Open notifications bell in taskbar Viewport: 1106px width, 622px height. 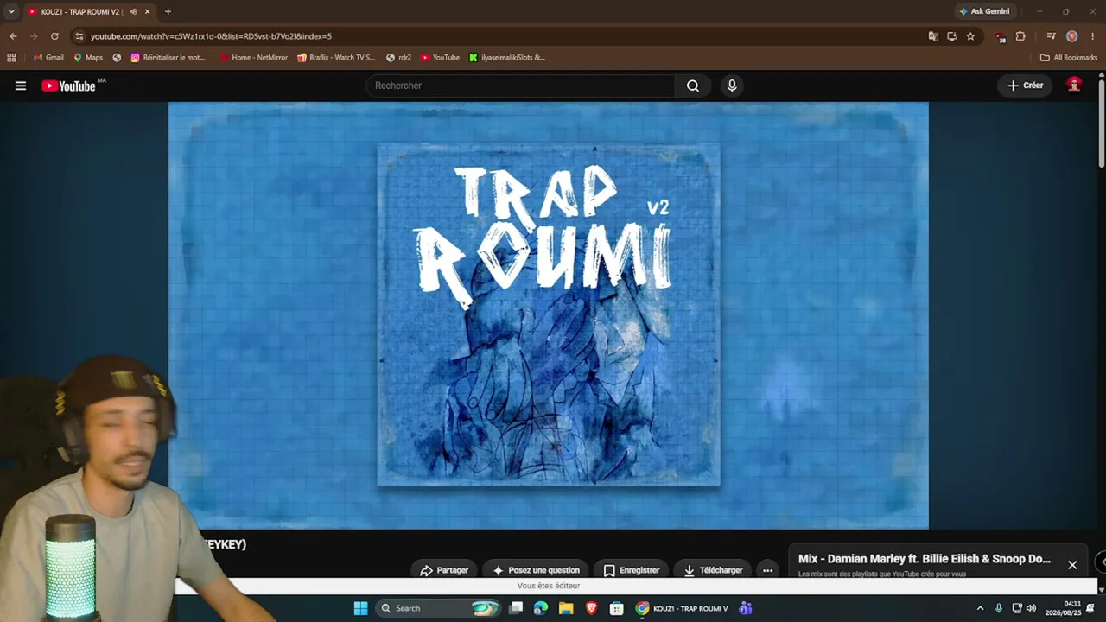tap(1091, 608)
